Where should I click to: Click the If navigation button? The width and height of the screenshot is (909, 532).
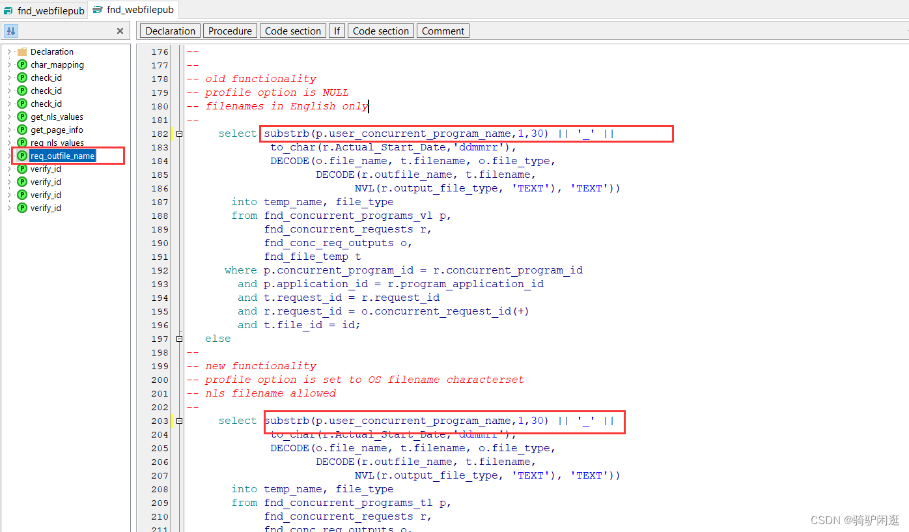point(337,30)
